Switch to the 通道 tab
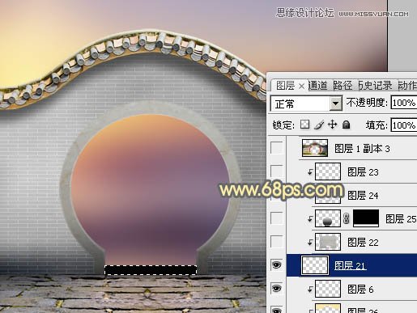 tap(317, 86)
